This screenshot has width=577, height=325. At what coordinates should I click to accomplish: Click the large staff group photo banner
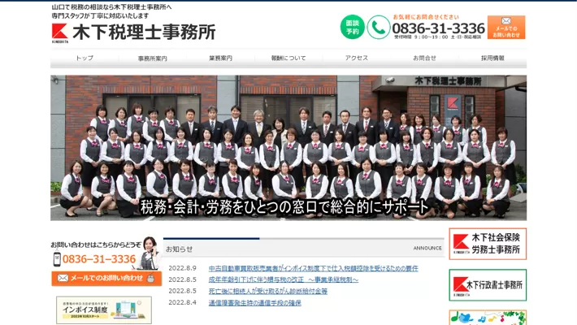point(288,148)
